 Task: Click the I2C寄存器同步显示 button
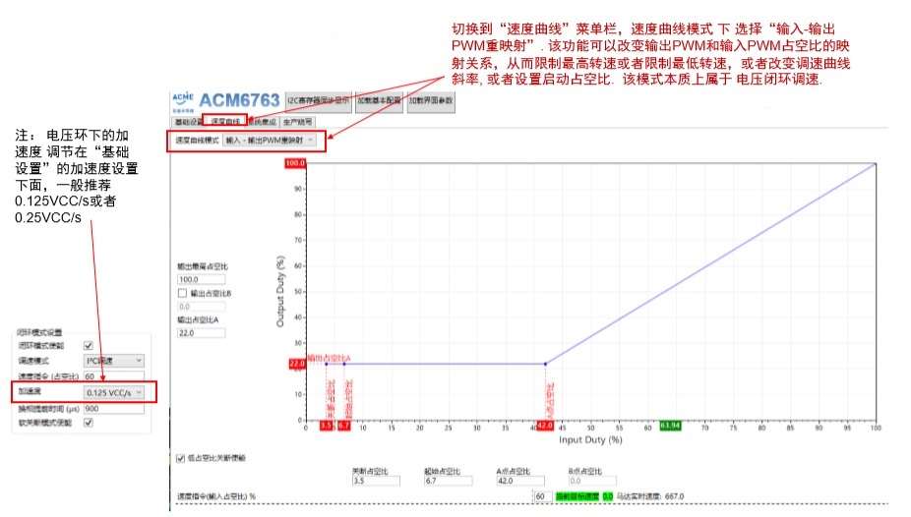(318, 100)
